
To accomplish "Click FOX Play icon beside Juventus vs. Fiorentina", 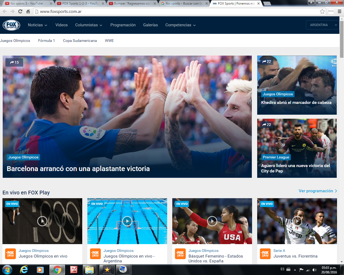I will point(265,254).
